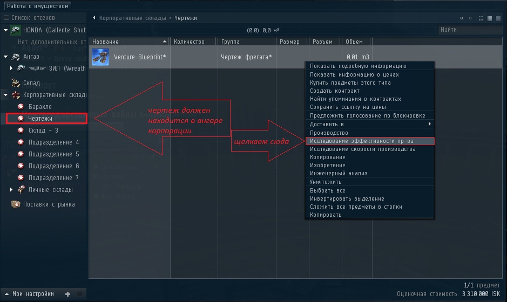The image size is (507, 302).
Task: Select the Venture Blueprint* row name
Action: point(140,57)
